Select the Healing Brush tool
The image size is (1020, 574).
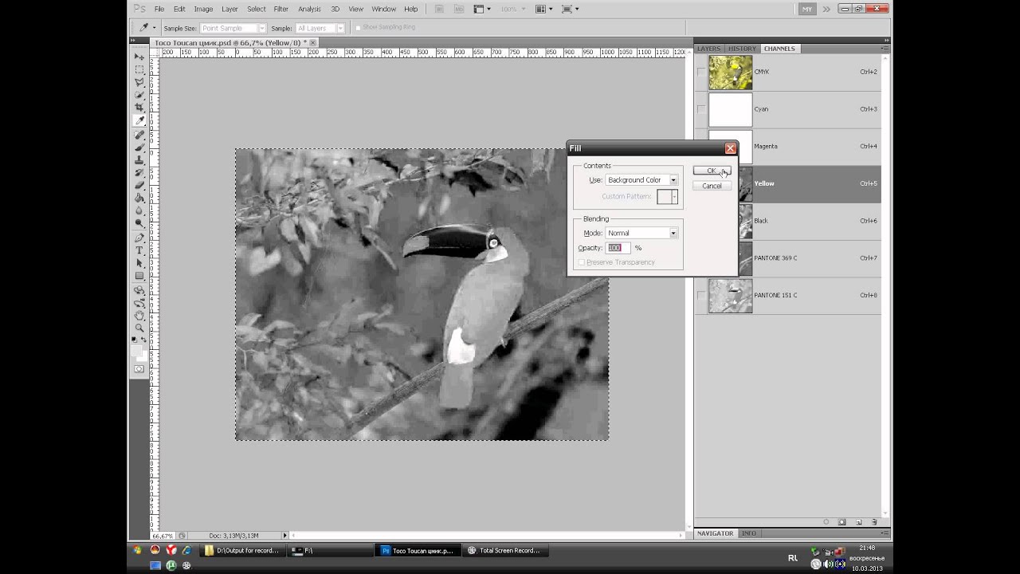(139, 136)
